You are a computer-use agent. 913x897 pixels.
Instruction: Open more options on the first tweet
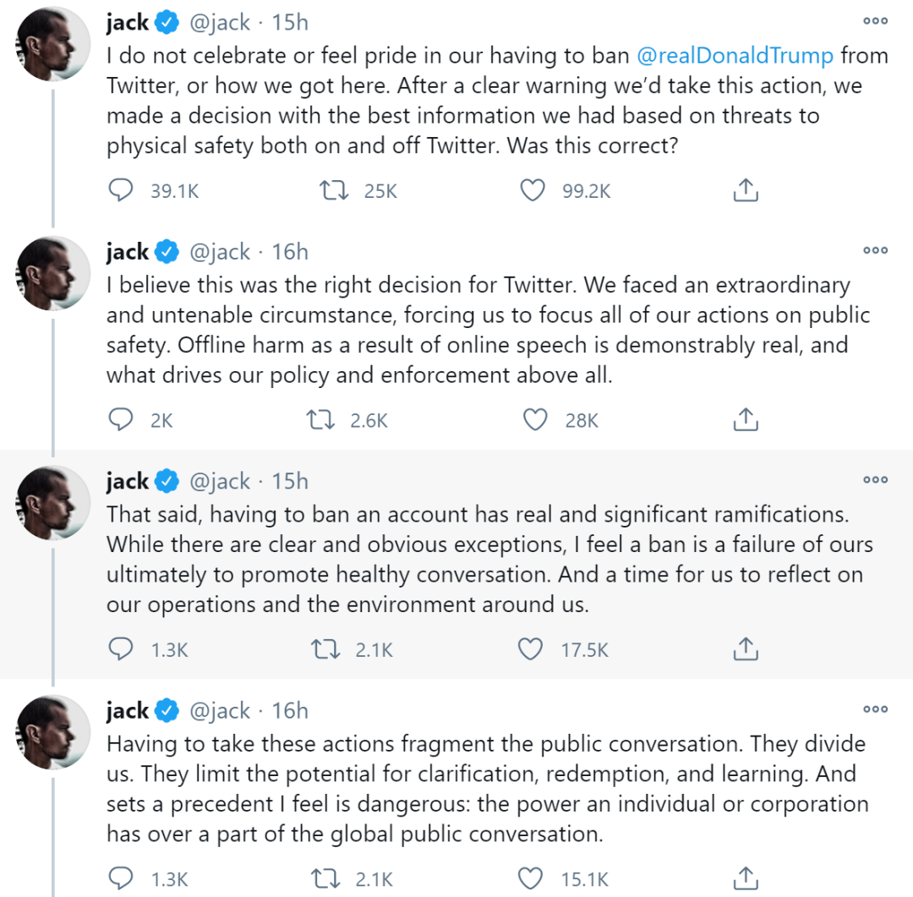click(875, 21)
